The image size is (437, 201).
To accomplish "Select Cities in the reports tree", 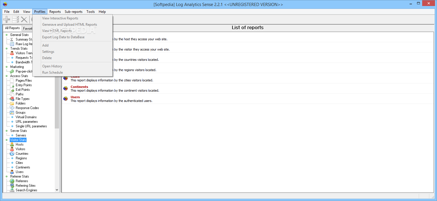I will pos(19,163).
